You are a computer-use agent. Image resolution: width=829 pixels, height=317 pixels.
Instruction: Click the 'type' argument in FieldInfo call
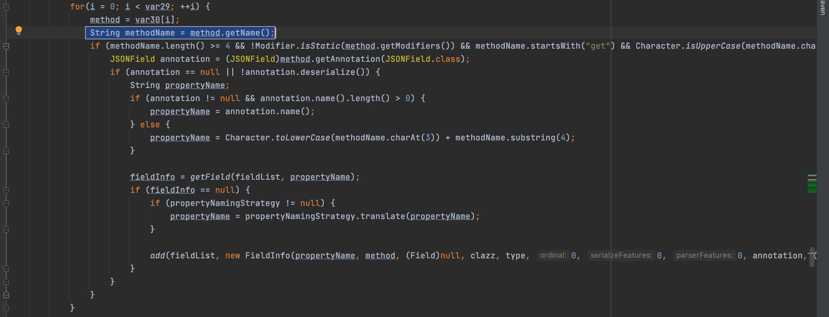(515, 256)
